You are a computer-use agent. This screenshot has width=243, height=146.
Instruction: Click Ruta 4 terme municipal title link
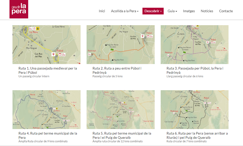pos(48,135)
